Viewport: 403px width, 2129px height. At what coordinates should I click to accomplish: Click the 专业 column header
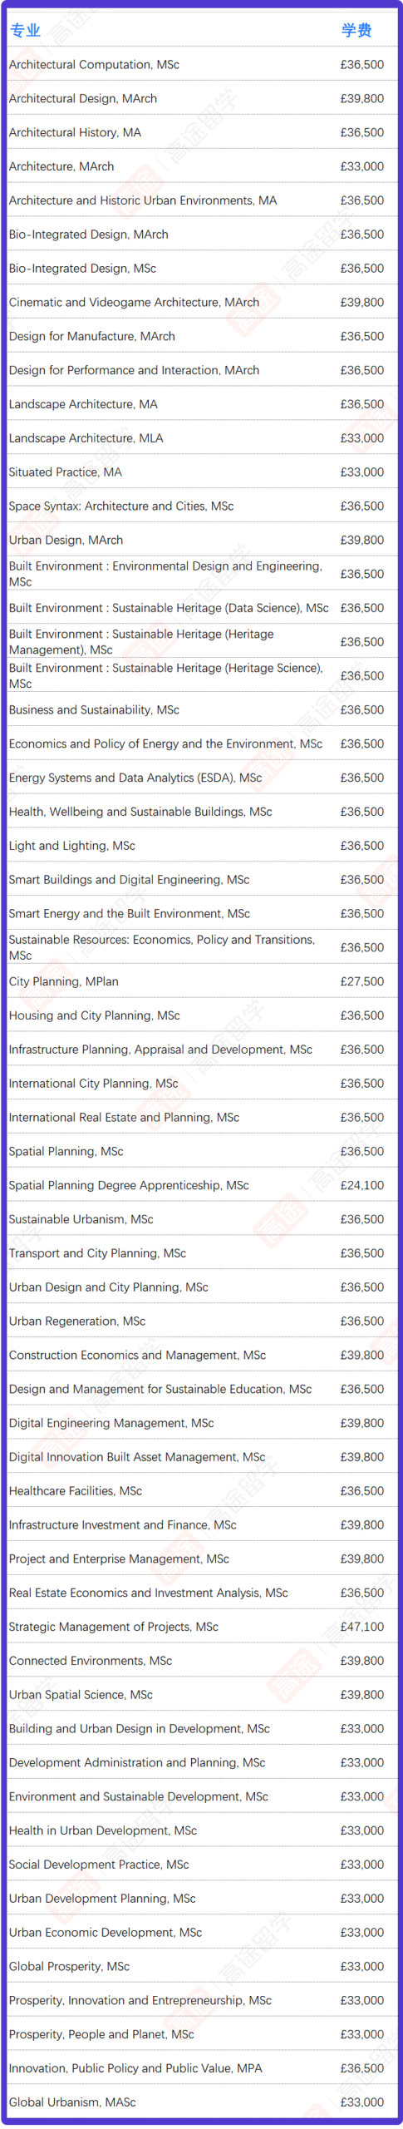point(25,31)
